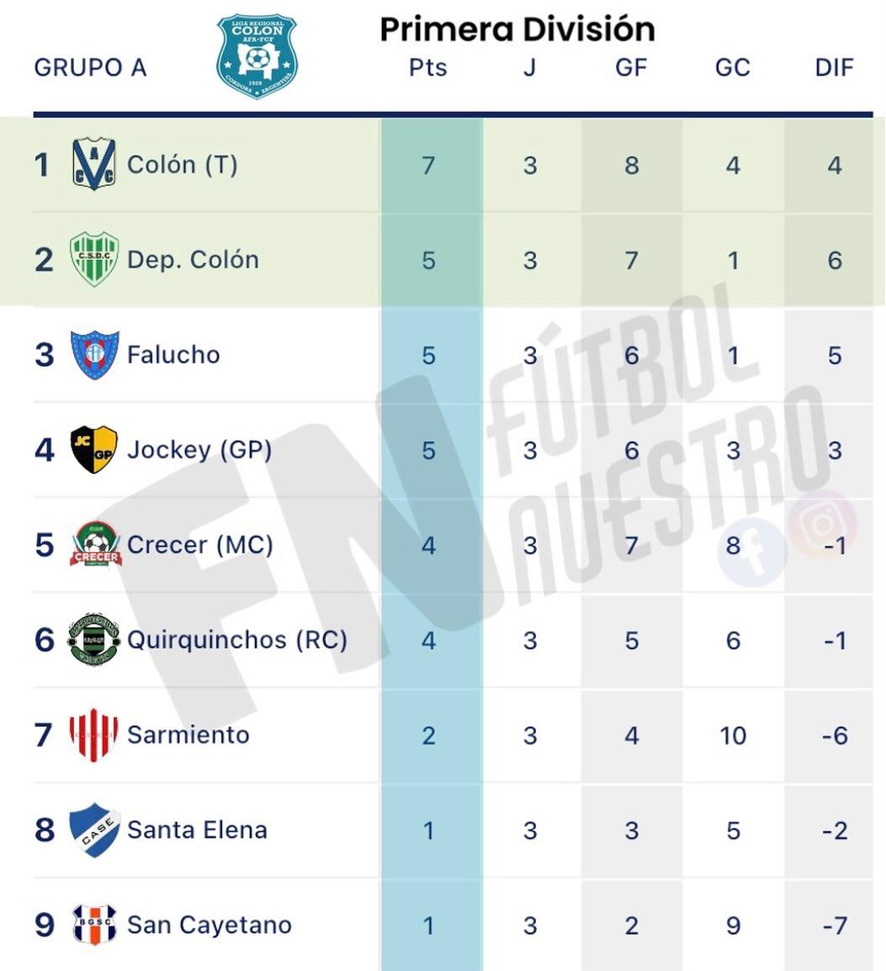Click the Santa Elena CASE crest
This screenshot has height=971, width=886.
93,830
